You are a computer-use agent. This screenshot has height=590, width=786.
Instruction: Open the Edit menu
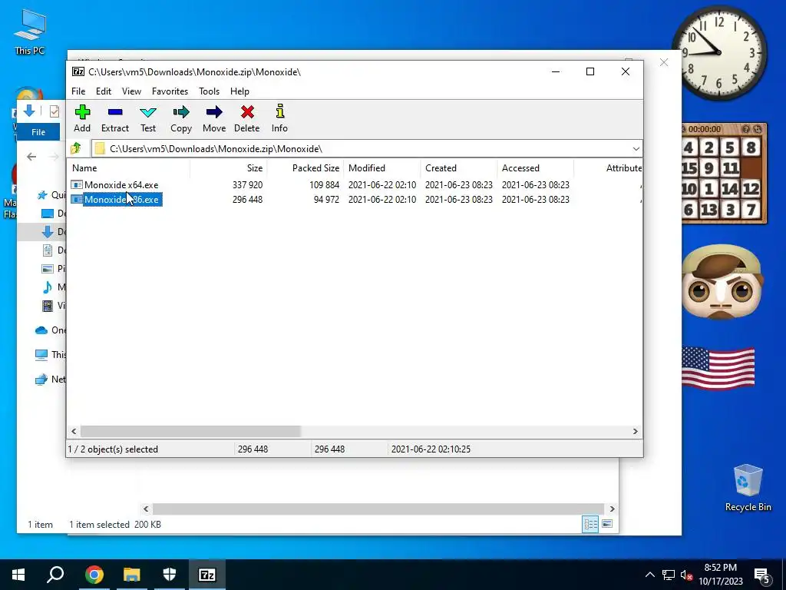click(104, 91)
